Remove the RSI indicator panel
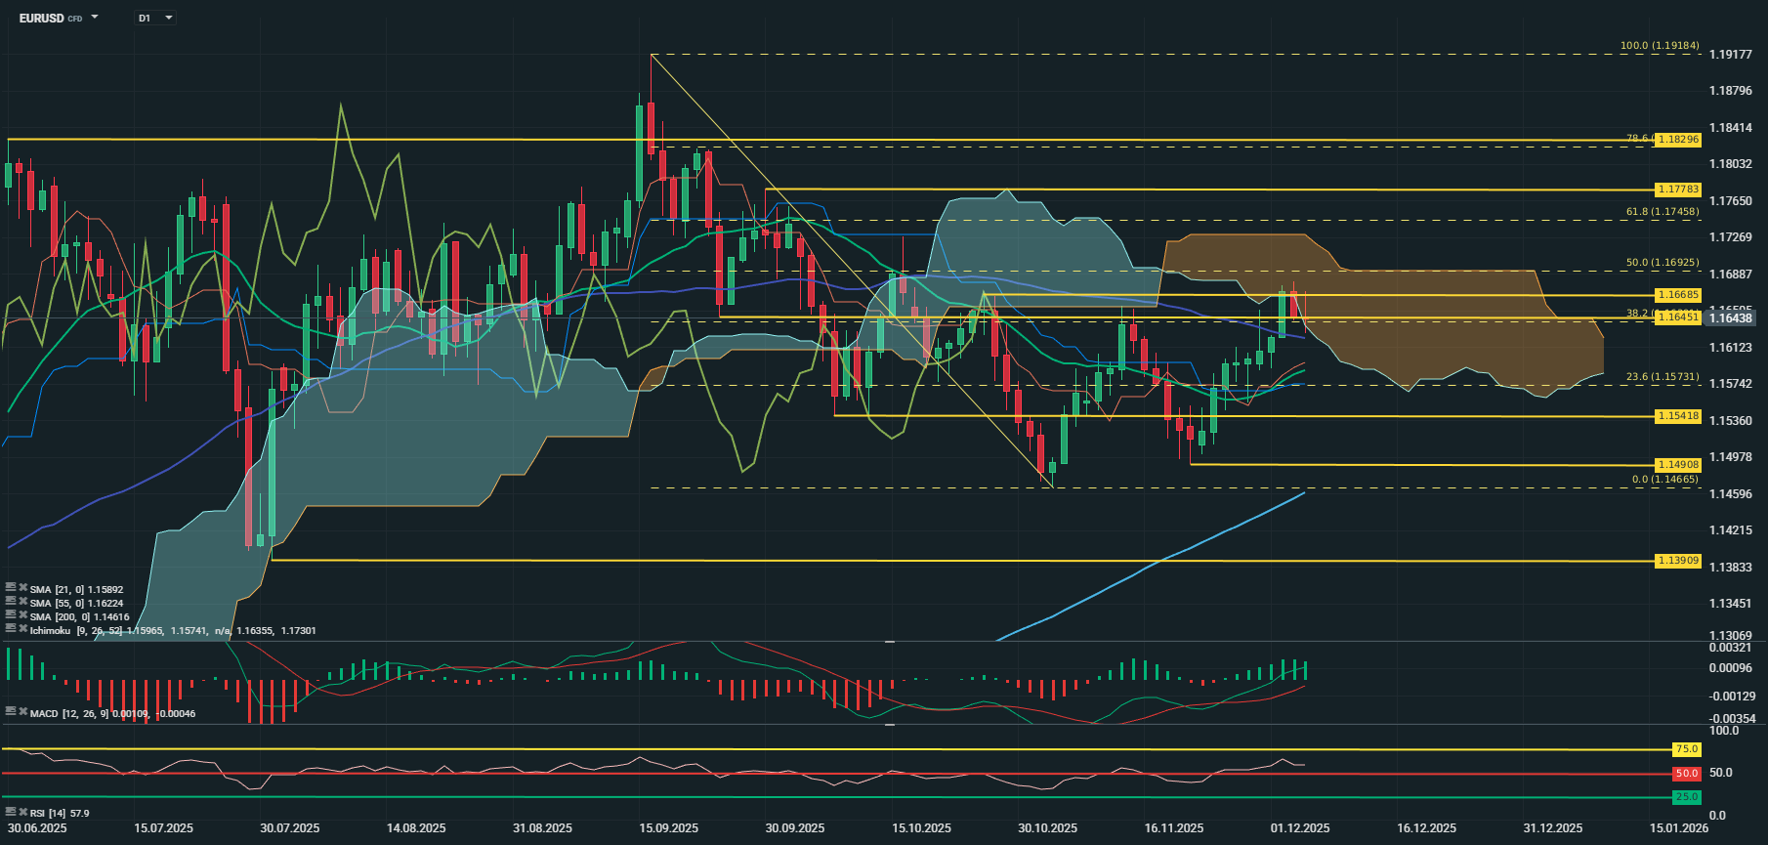This screenshot has width=1768, height=845. tap(22, 812)
